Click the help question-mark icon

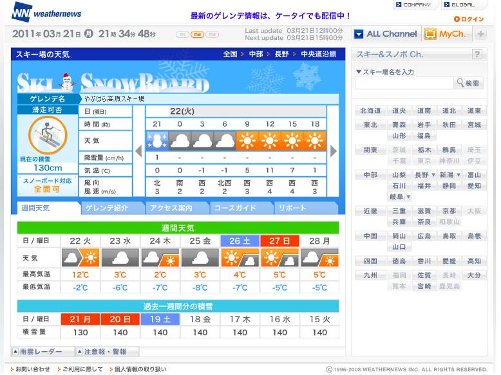[x=477, y=54]
